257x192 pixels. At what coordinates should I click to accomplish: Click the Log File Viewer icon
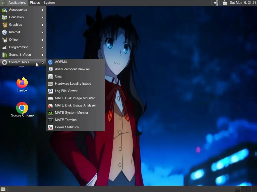[50, 91]
